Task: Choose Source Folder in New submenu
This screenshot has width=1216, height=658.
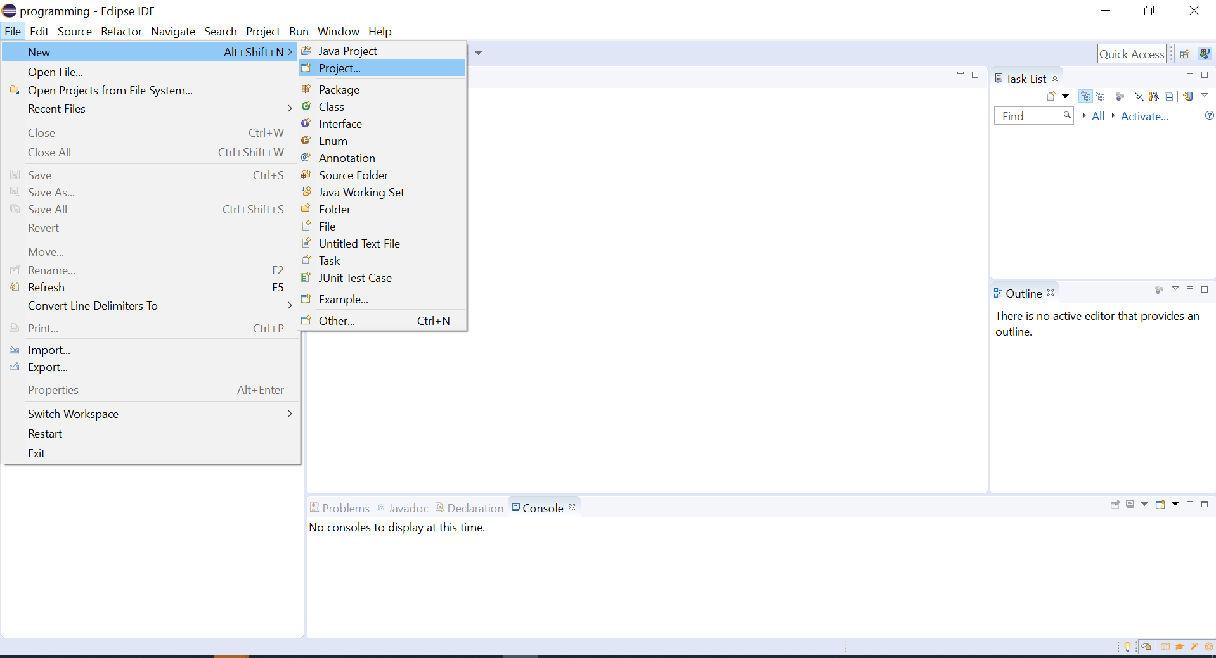Action: [x=382, y=175]
